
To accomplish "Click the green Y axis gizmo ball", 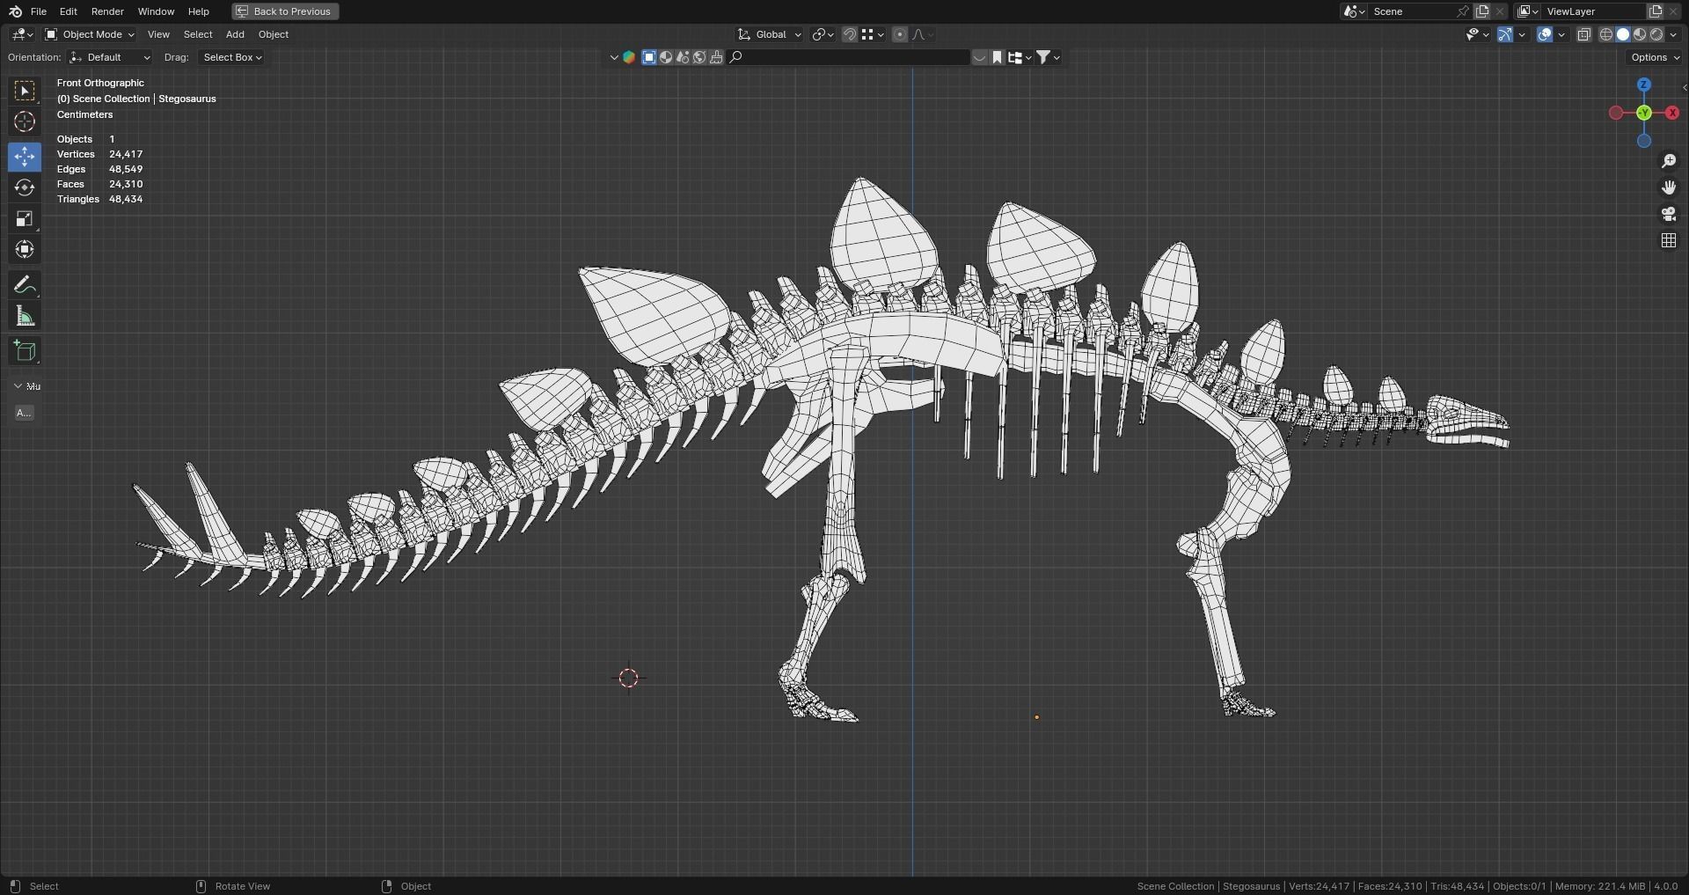I will coord(1644,113).
